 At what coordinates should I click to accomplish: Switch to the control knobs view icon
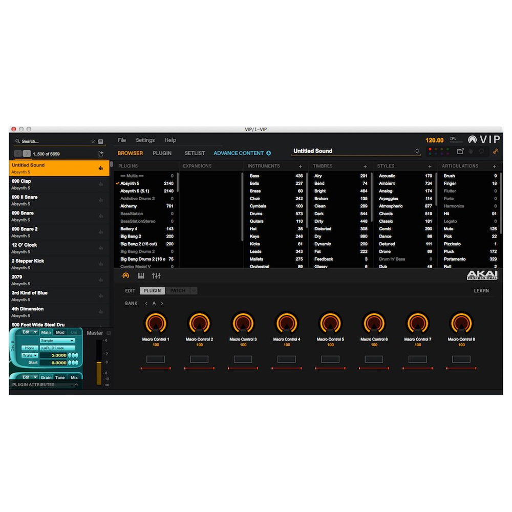coord(126,275)
